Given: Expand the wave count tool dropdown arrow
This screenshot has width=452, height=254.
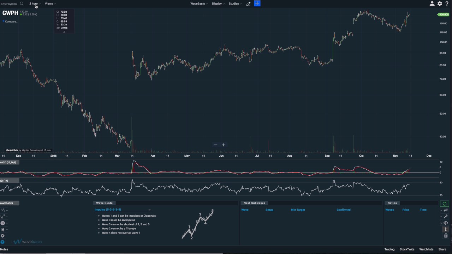Looking at the screenshot, I should [7, 210].
